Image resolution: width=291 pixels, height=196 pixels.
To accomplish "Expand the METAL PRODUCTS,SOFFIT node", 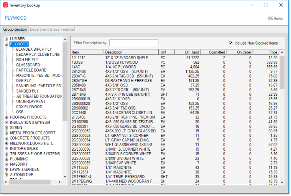I will 7,133.
